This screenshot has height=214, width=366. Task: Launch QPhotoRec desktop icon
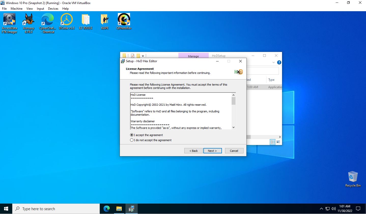(x=124, y=21)
